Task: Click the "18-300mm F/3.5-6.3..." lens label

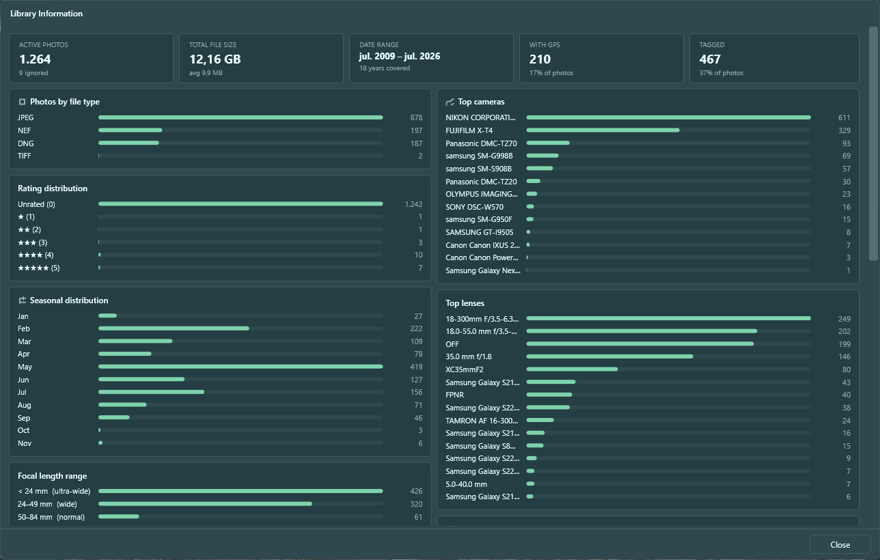Action: pyautogui.click(x=482, y=319)
